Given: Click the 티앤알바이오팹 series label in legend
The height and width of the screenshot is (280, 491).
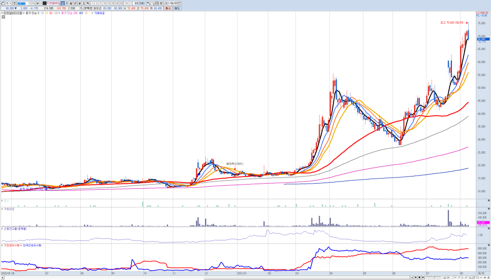Looking at the screenshot, I should point(13,13).
